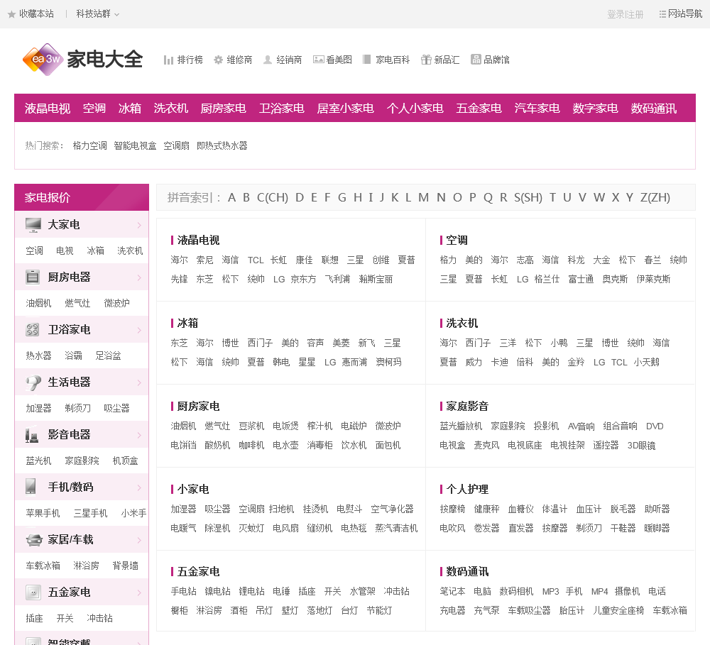The image size is (710, 645).
Task: Click 足浴盆 in the sidebar
Action: [x=108, y=355]
